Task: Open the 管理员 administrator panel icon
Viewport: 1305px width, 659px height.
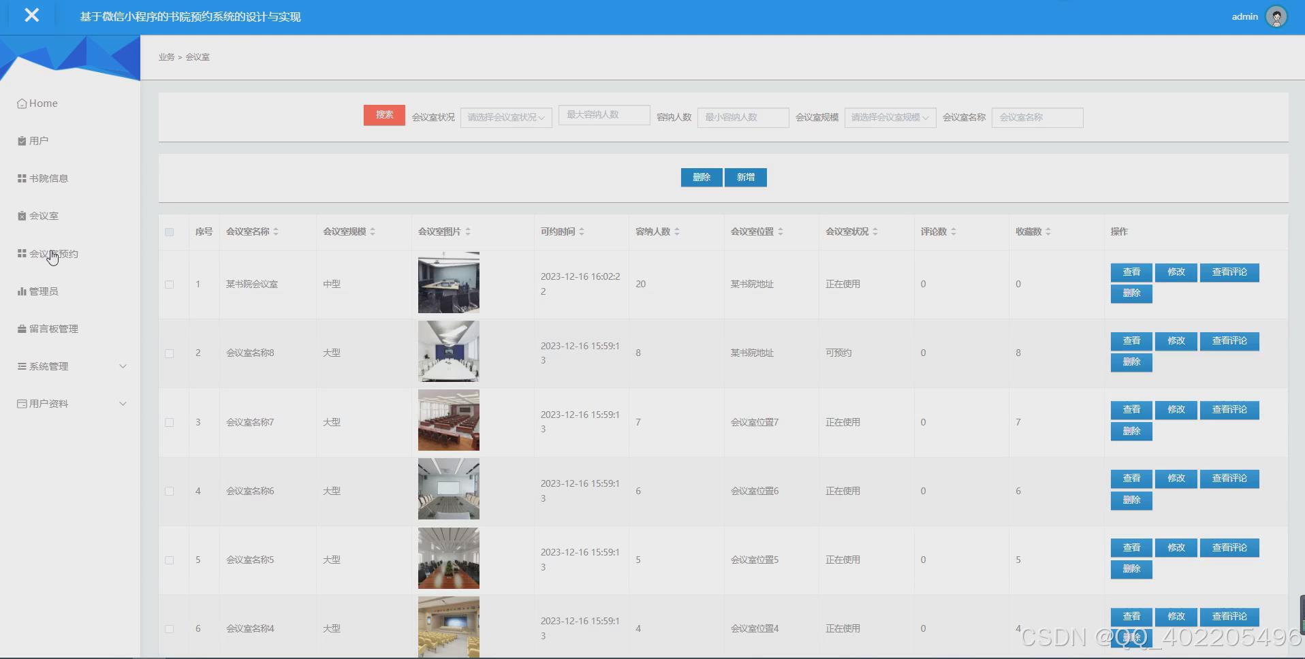Action: (20, 291)
